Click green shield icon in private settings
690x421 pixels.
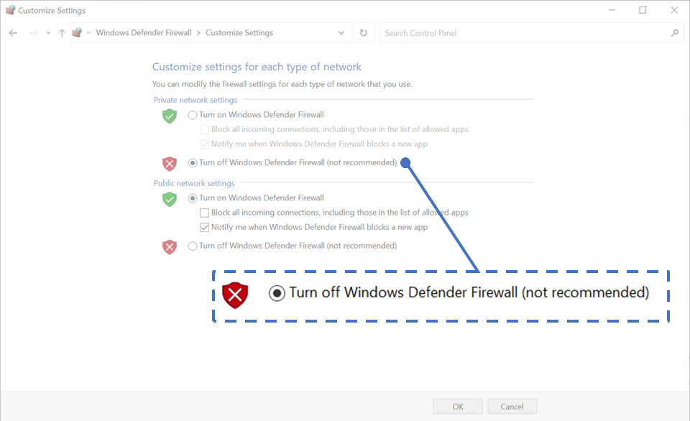(x=170, y=116)
